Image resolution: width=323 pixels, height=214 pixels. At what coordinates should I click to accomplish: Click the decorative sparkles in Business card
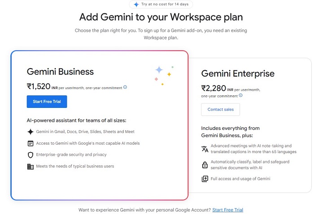163,74
